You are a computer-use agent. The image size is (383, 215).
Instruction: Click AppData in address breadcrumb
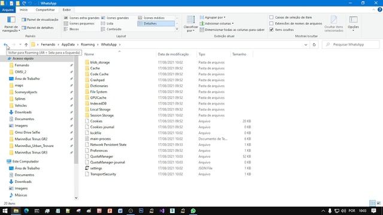(68, 45)
